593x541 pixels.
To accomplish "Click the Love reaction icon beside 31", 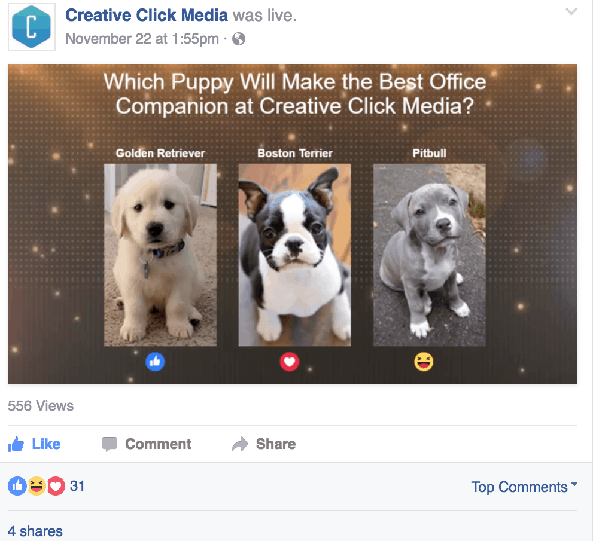I will point(56,486).
